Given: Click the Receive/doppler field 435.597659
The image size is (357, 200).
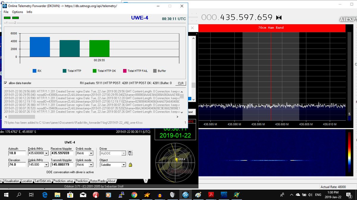Looking at the screenshot, I should pos(62,153).
